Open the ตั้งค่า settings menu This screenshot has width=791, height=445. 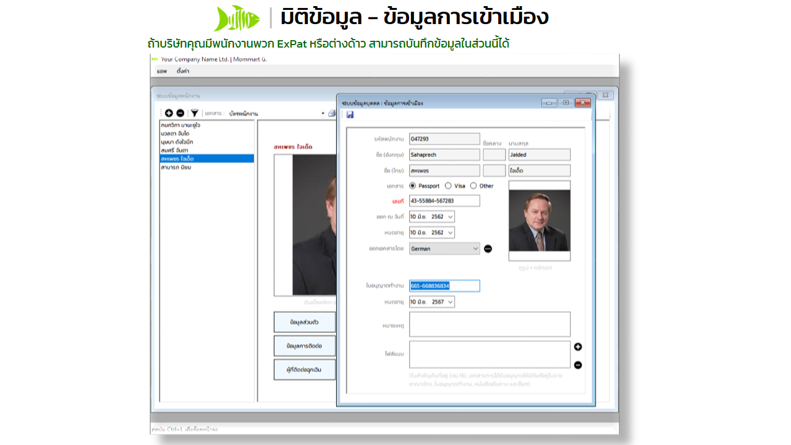pyautogui.click(x=183, y=71)
